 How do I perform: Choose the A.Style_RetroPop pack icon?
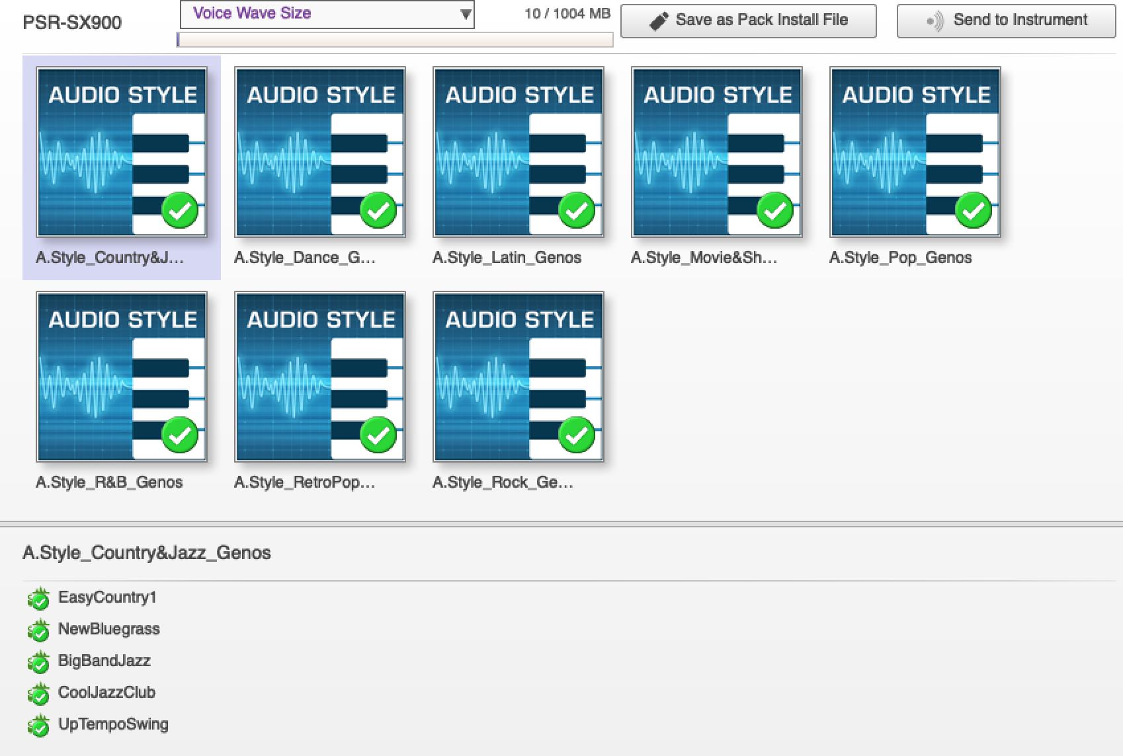(x=320, y=377)
